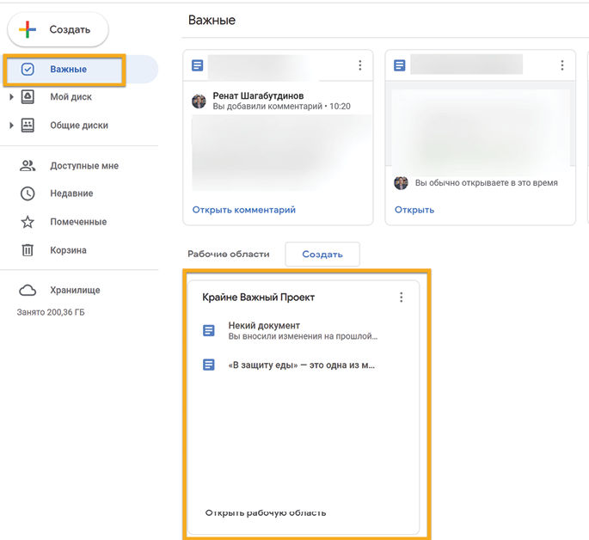
Task: Click Создать next to Рабочие области
Action: (x=322, y=255)
